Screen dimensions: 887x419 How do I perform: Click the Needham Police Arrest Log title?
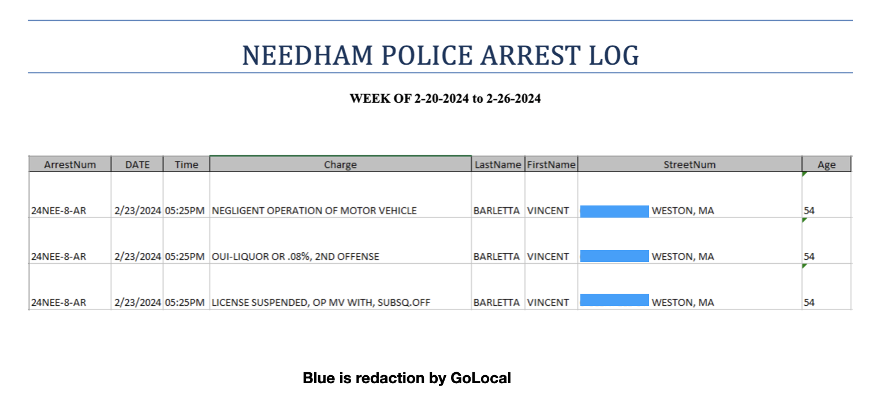coord(440,55)
